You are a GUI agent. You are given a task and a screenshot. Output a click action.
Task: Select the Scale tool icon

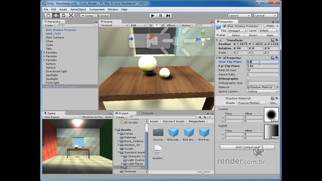[71, 16]
